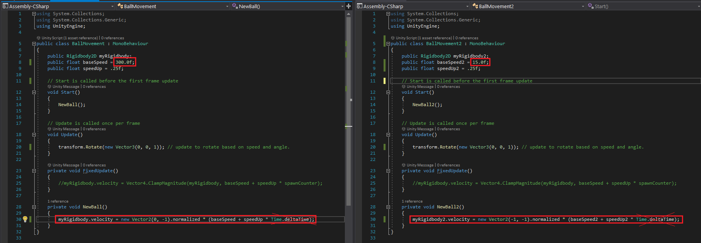Place the cursor on the NewBall2(); call on line 14

pyautogui.click(x=427, y=105)
